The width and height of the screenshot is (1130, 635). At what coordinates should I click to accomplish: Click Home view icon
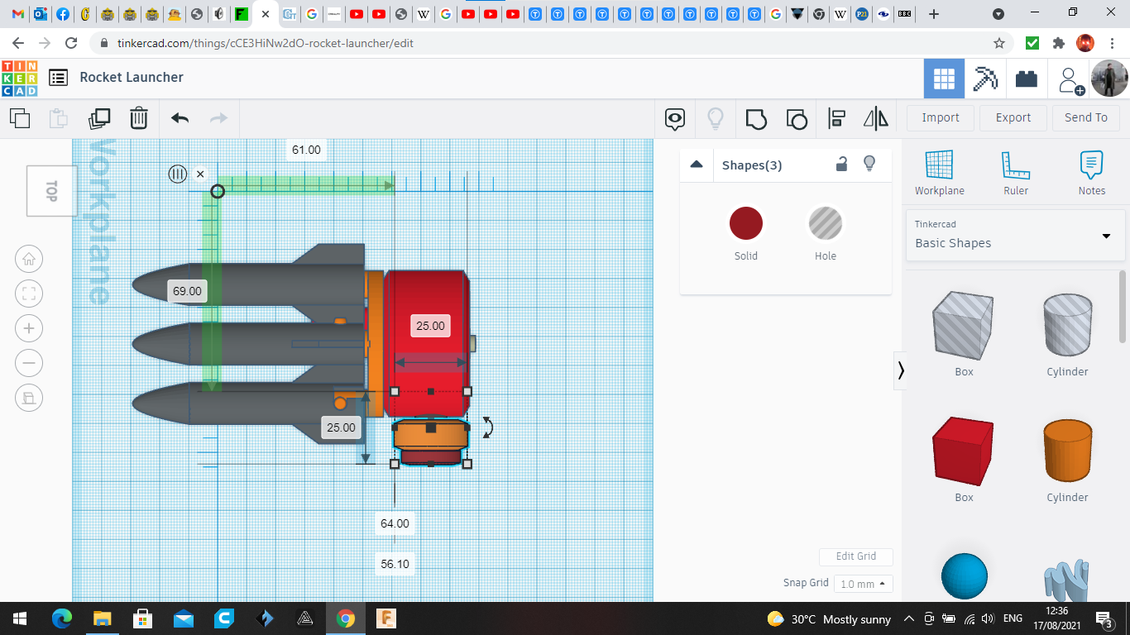[x=29, y=259]
